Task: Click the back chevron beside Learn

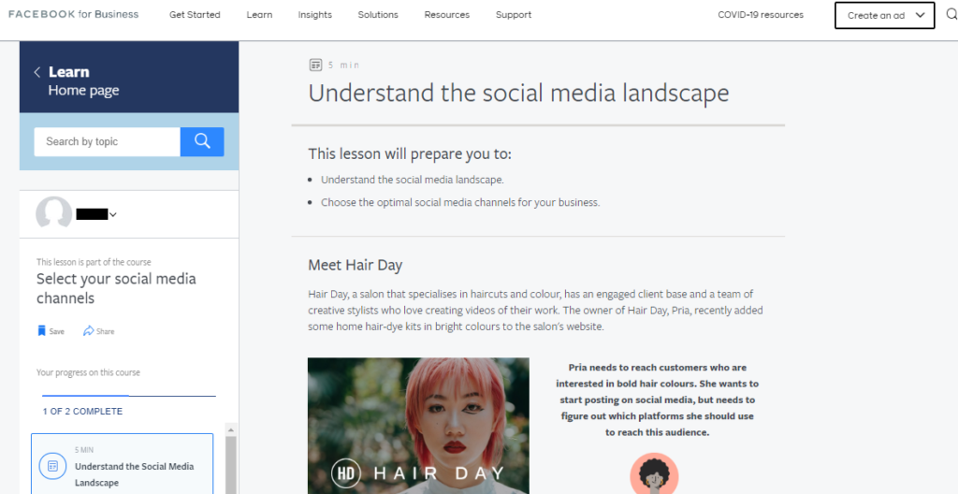Action: 37,72
